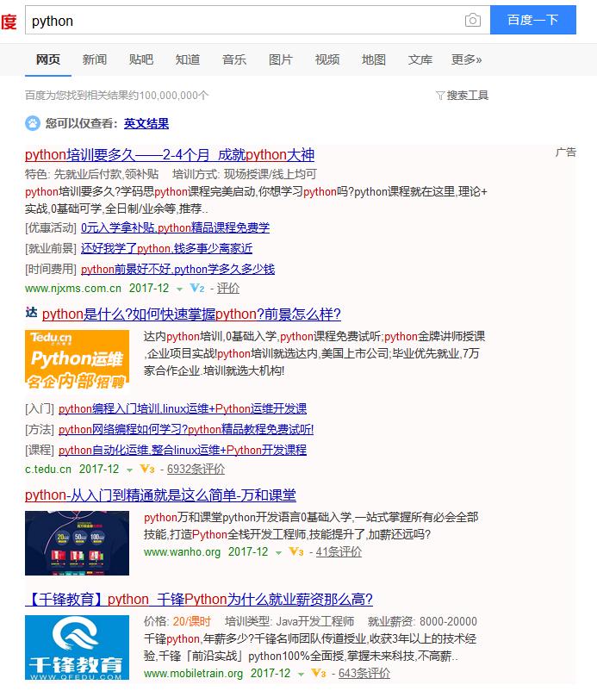Screen dimensions: 597x697
Task: Switch to the 新闻 tab
Action: click(x=95, y=59)
